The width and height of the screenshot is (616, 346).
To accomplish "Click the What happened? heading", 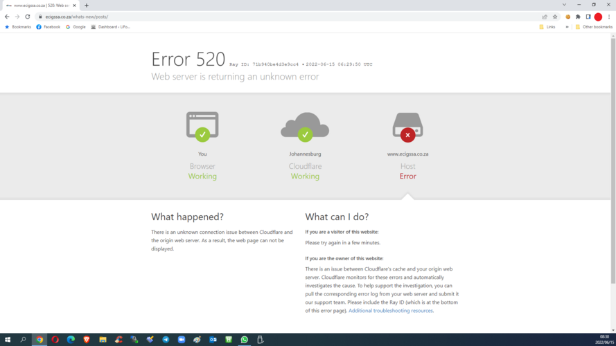I will tap(187, 217).
